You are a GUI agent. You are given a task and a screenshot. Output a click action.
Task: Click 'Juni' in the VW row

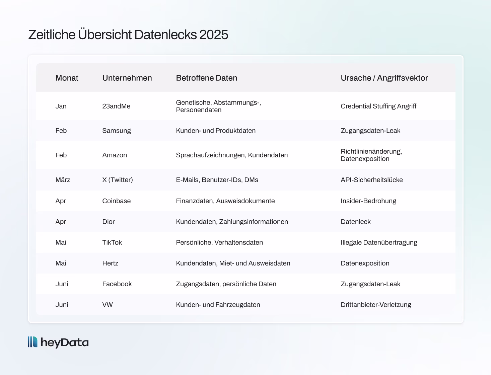pyautogui.click(x=62, y=305)
